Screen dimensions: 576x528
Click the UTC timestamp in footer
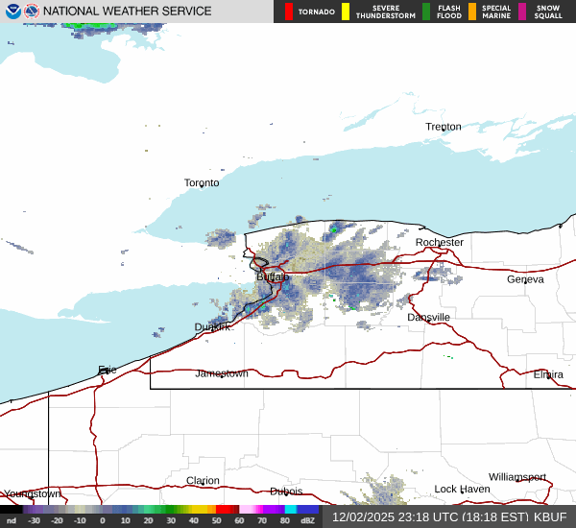430,516
